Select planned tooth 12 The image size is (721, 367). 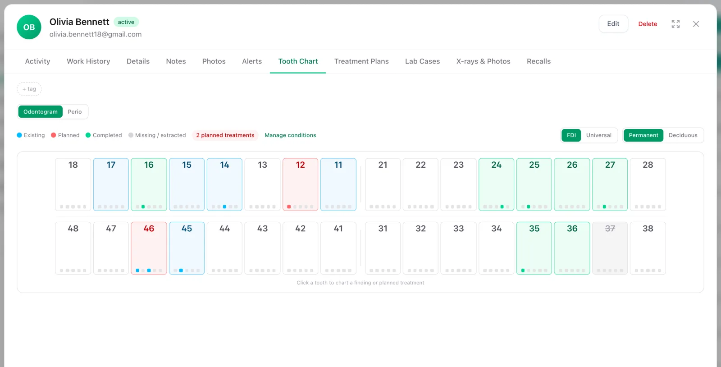(300, 184)
